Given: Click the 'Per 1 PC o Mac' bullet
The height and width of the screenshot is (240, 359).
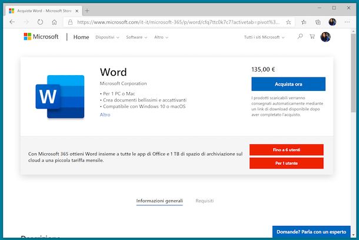Looking at the screenshot, I should pyautogui.click(x=118, y=94).
